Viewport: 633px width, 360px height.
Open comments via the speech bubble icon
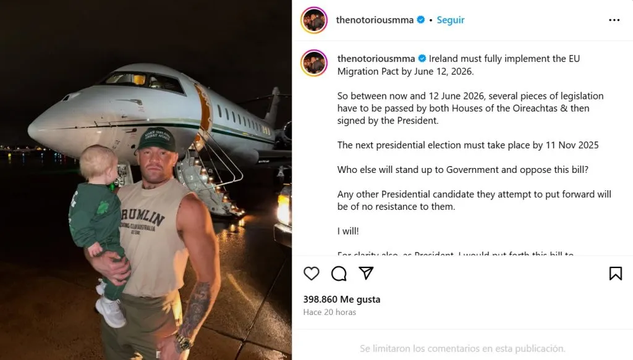point(339,274)
